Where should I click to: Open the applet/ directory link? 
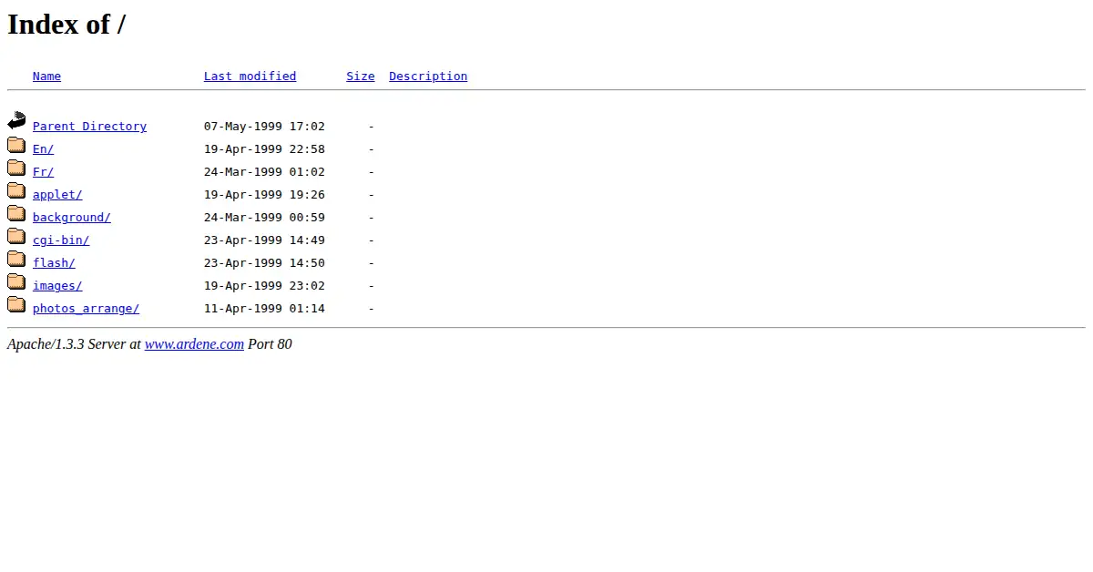point(57,195)
